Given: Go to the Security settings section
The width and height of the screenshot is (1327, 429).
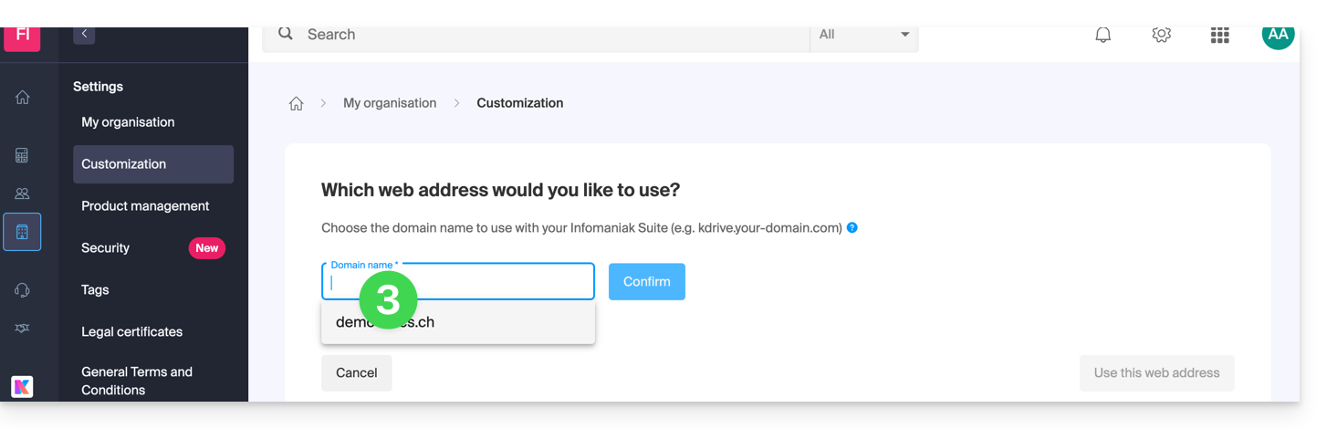Looking at the screenshot, I should pyautogui.click(x=106, y=248).
